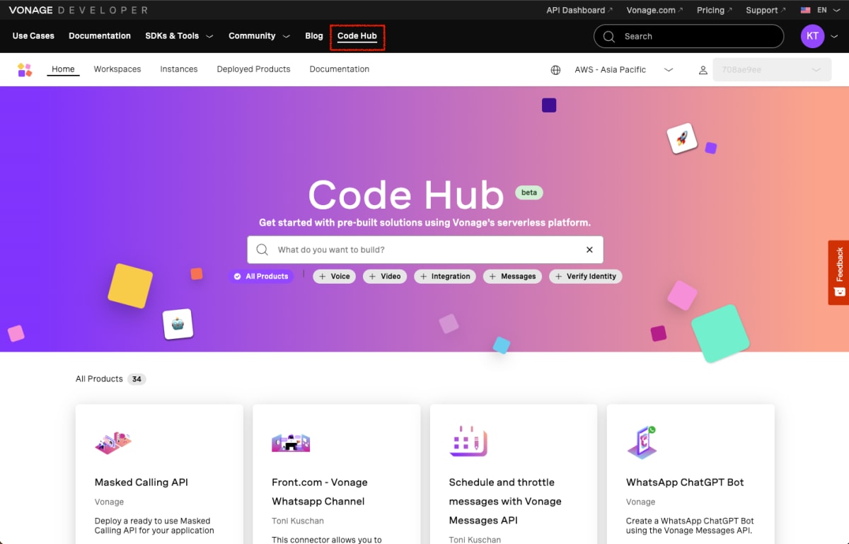Viewport: 849px width, 544px height.
Task: Open the Masked Calling API title
Action: [141, 482]
